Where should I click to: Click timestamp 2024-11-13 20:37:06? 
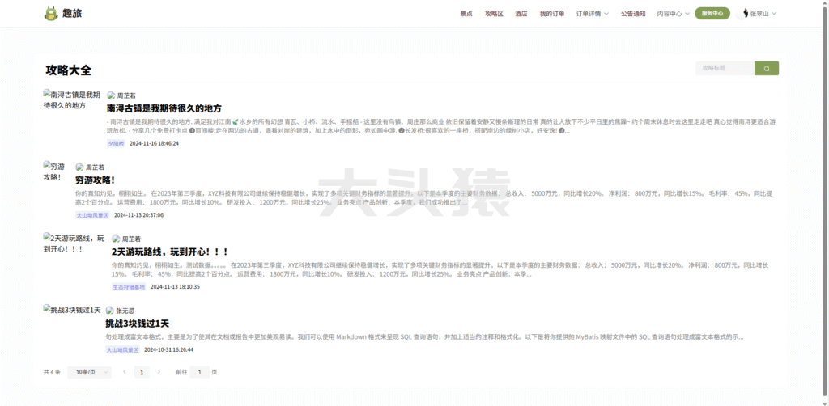pos(138,215)
